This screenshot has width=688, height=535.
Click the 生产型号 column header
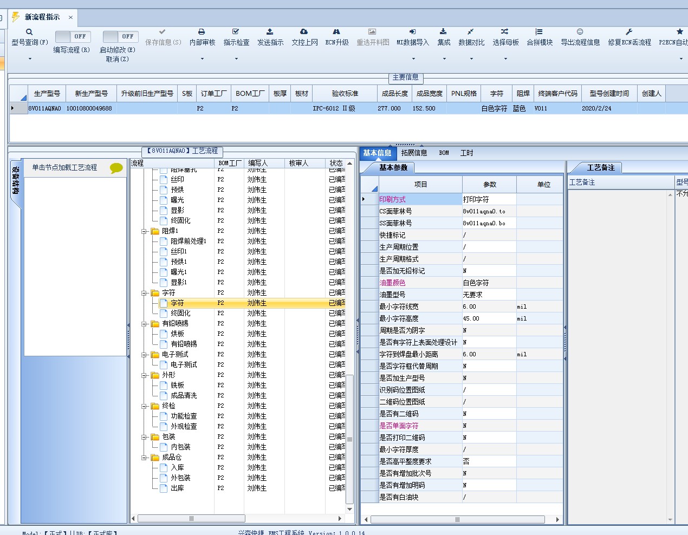(x=47, y=94)
